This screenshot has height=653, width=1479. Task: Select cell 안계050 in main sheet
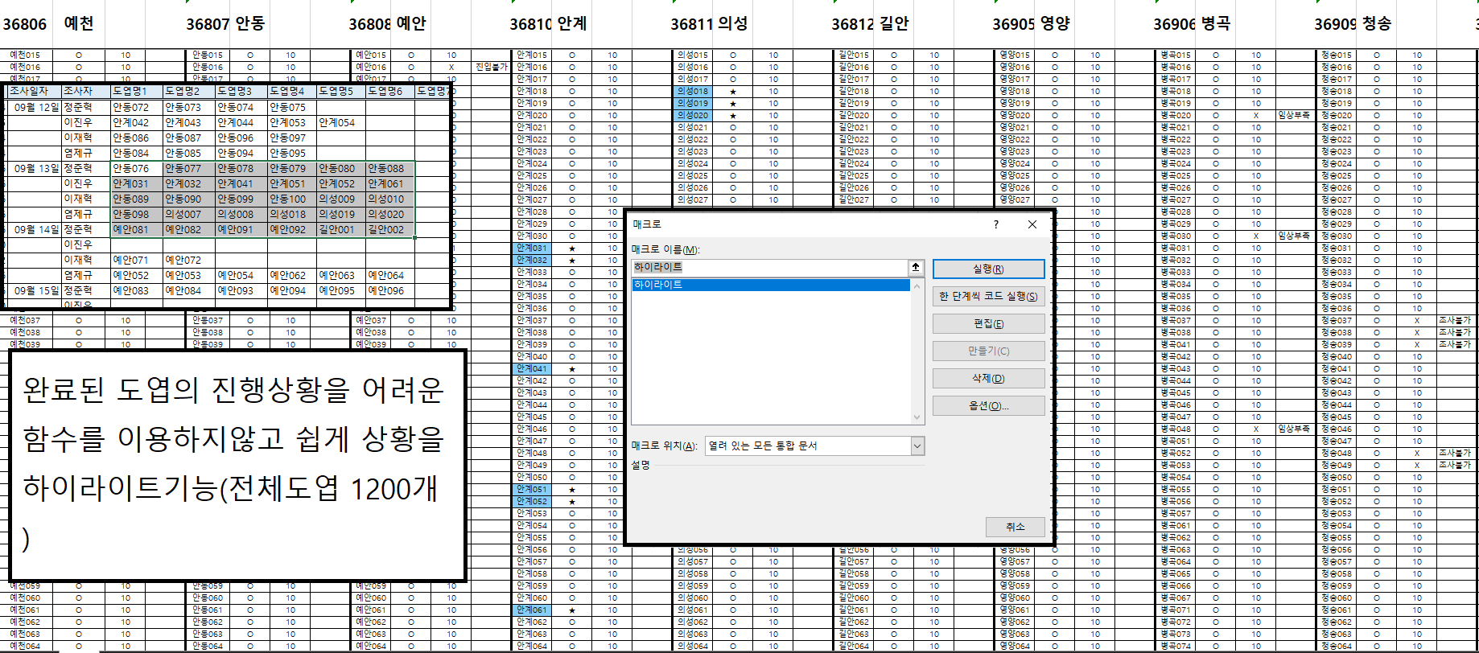click(x=532, y=478)
